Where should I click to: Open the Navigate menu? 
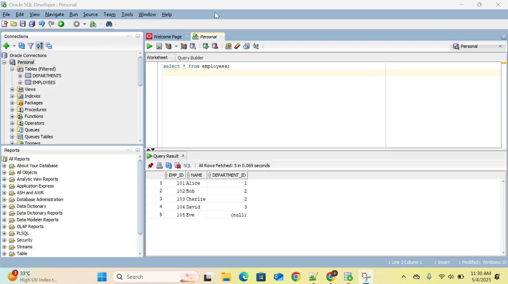(x=54, y=14)
